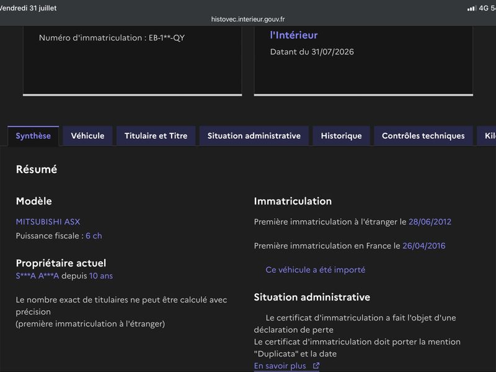496x372 pixels.
Task: Select the Situation administrative section heading
Action: pos(312,297)
